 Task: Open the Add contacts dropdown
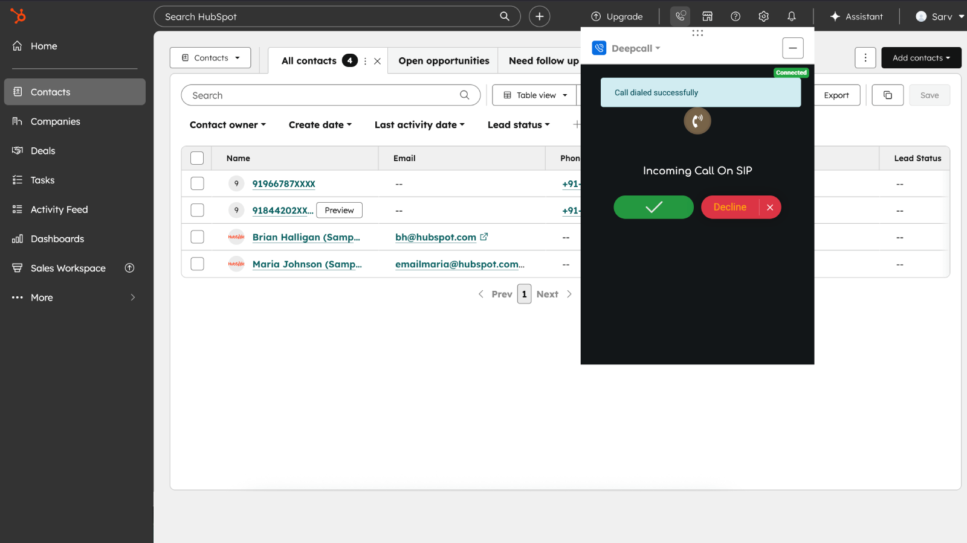coord(921,58)
